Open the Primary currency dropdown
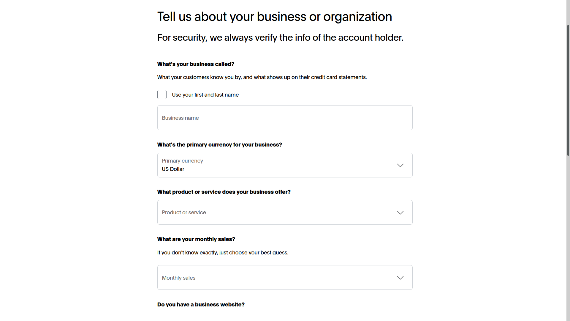Viewport: 570px width, 321px height. 278,165
